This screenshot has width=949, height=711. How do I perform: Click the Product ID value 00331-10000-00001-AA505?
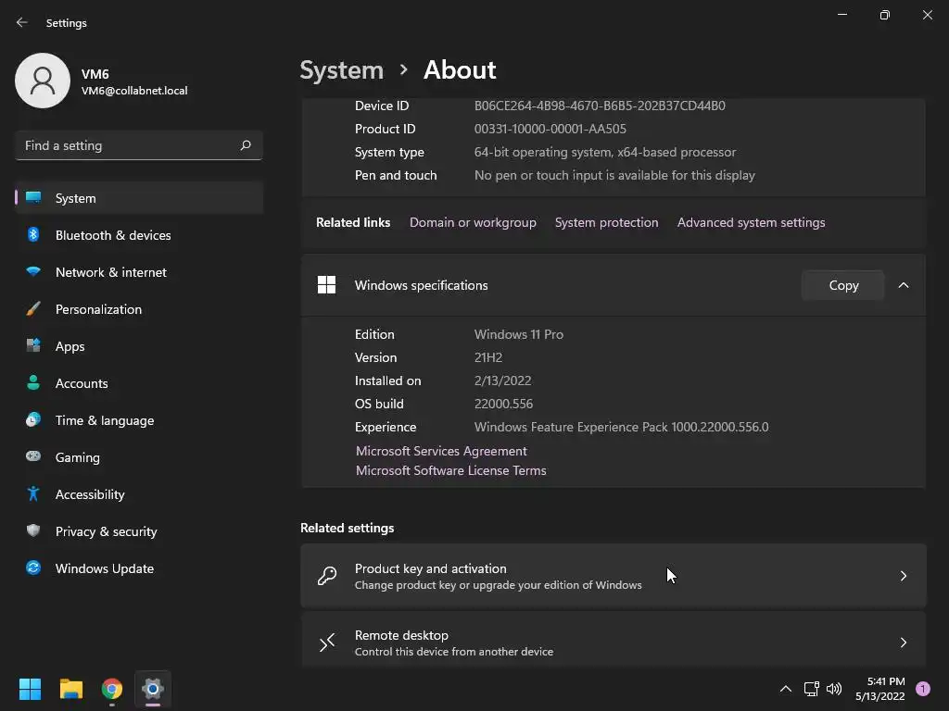point(550,129)
